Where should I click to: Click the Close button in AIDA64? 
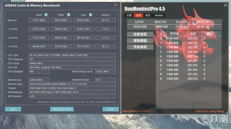(x=111, y=109)
